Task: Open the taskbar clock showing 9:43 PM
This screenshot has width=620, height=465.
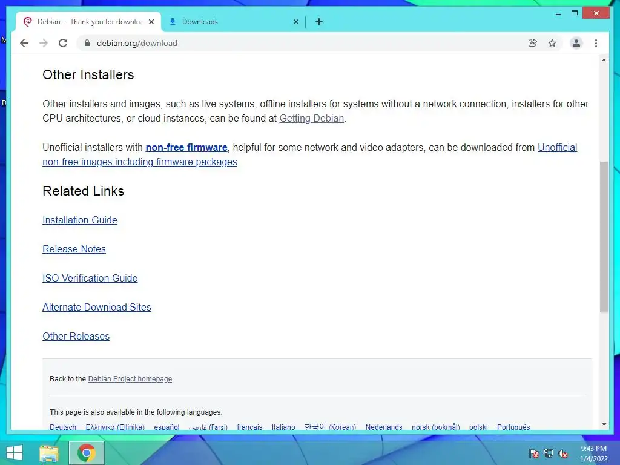Action: pos(593,453)
